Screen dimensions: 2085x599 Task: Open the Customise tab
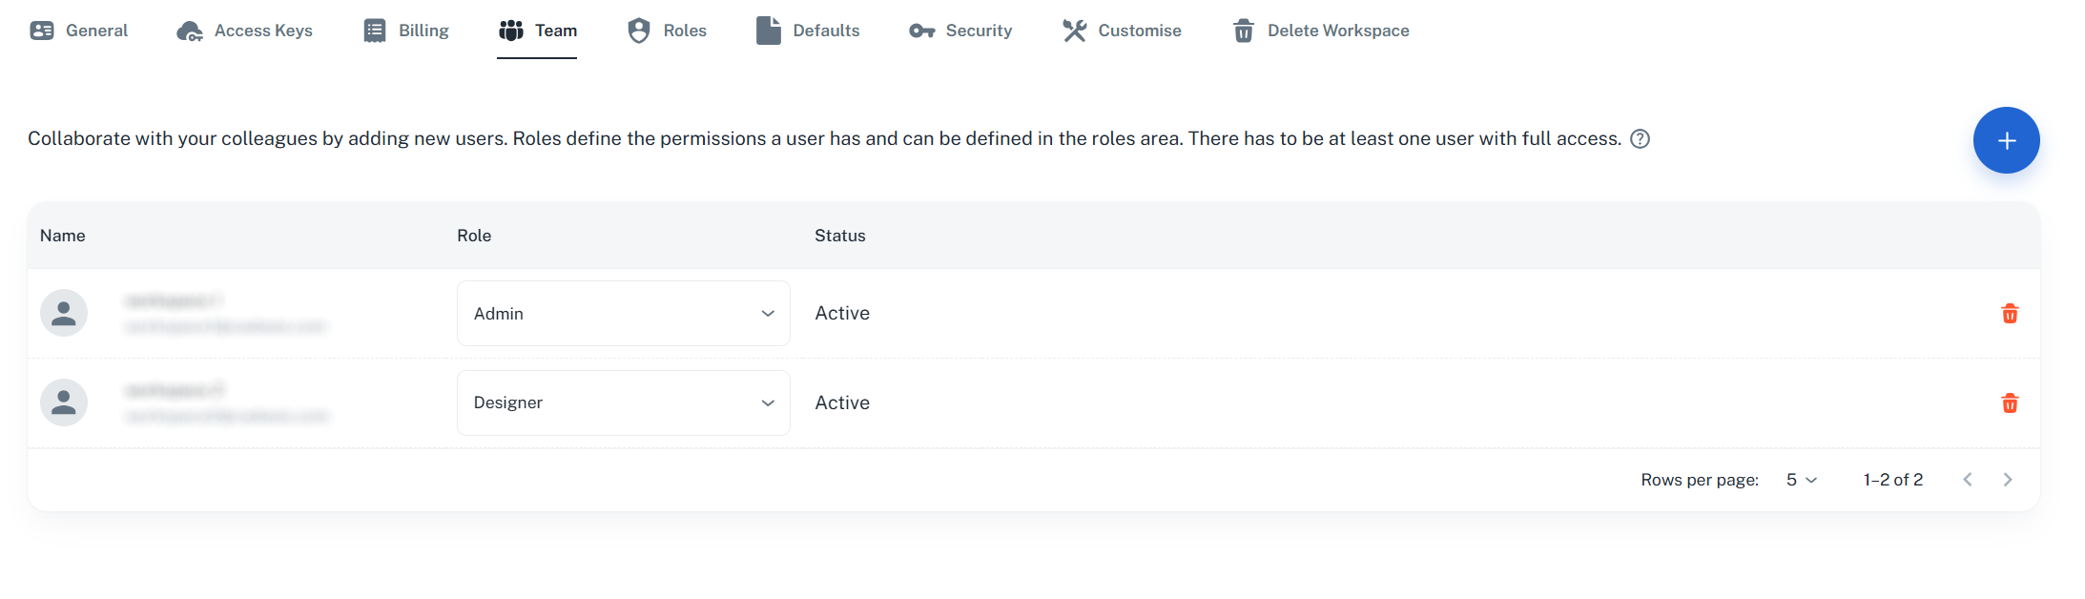[1122, 31]
